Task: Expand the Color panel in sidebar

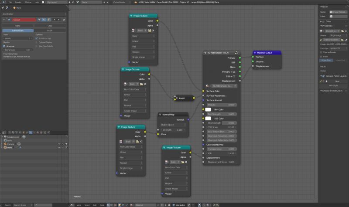Action: 321,21
